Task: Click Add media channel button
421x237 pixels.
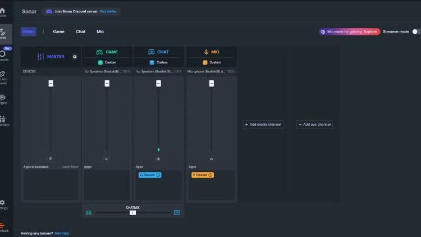Action: [263, 124]
